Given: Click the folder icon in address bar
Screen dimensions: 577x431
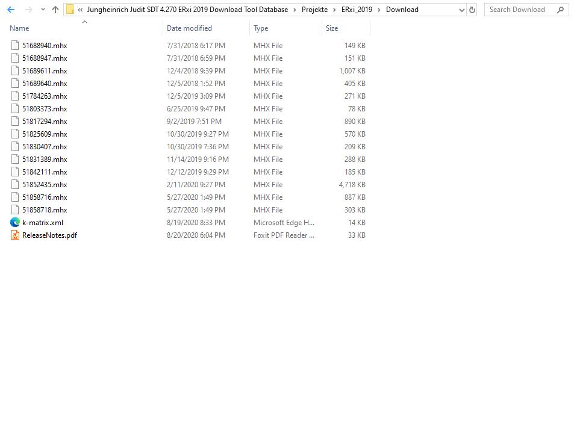Looking at the screenshot, I should 70,10.
